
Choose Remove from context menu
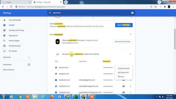[x=121, y=77]
